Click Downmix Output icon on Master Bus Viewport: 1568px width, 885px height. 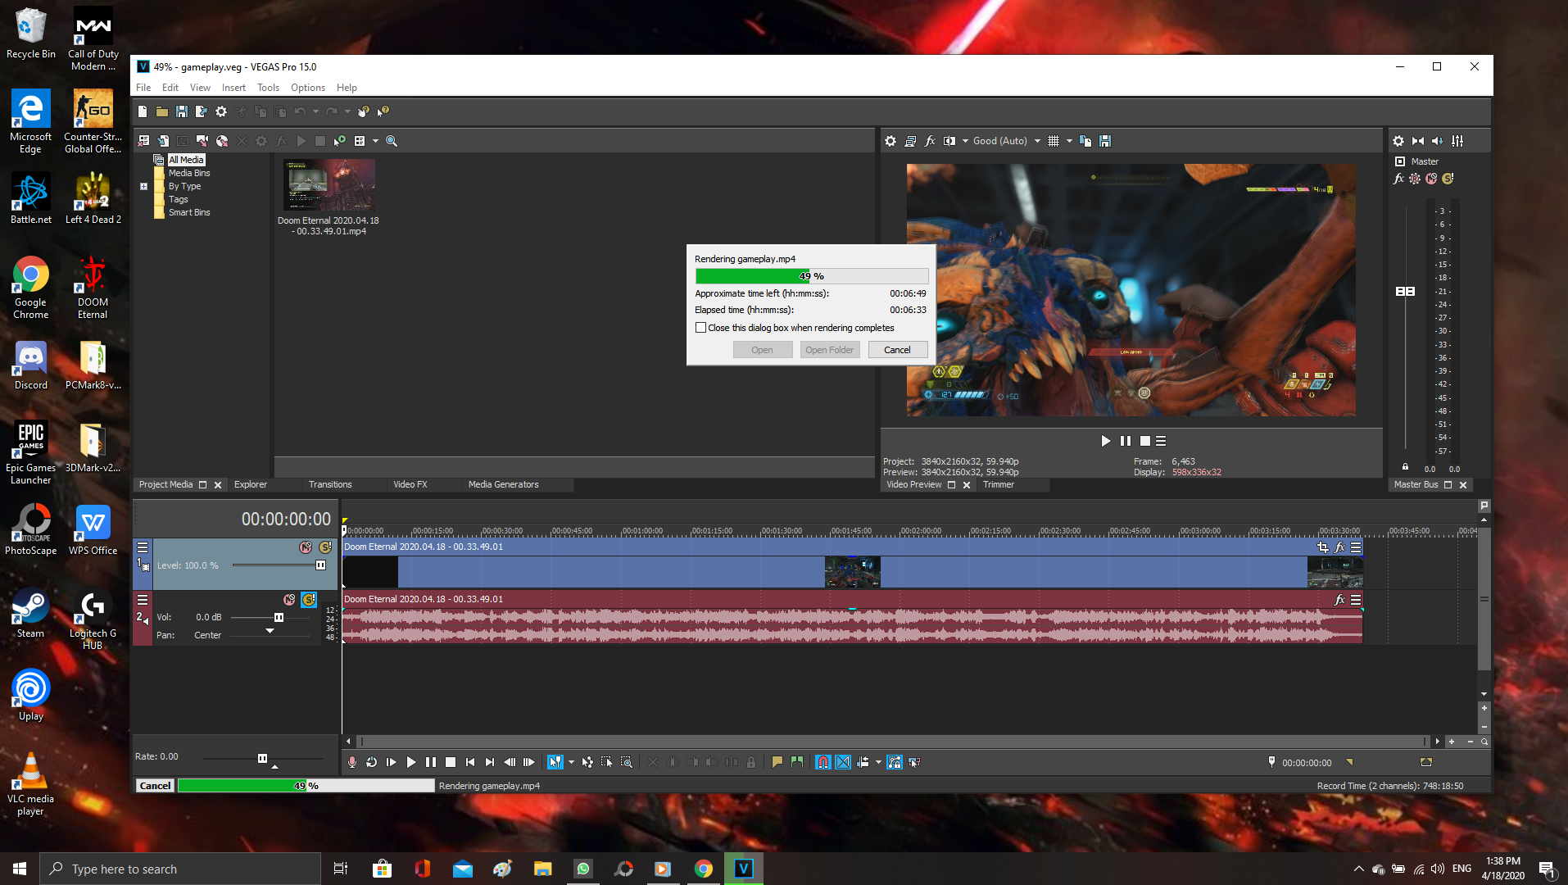pos(1418,141)
